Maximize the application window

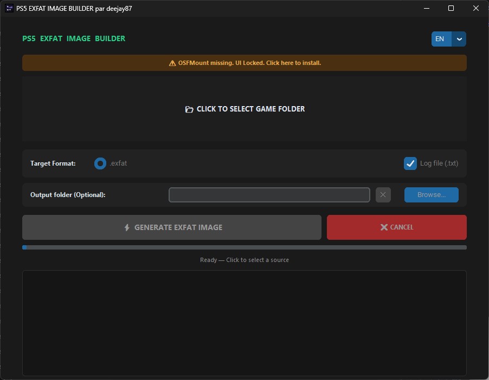451,9
